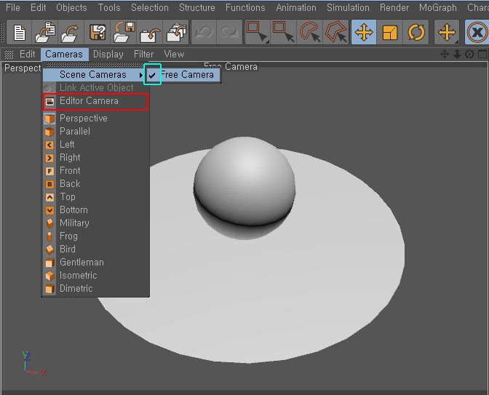Select the Lasso (freehand) Selection tool

tap(310, 33)
